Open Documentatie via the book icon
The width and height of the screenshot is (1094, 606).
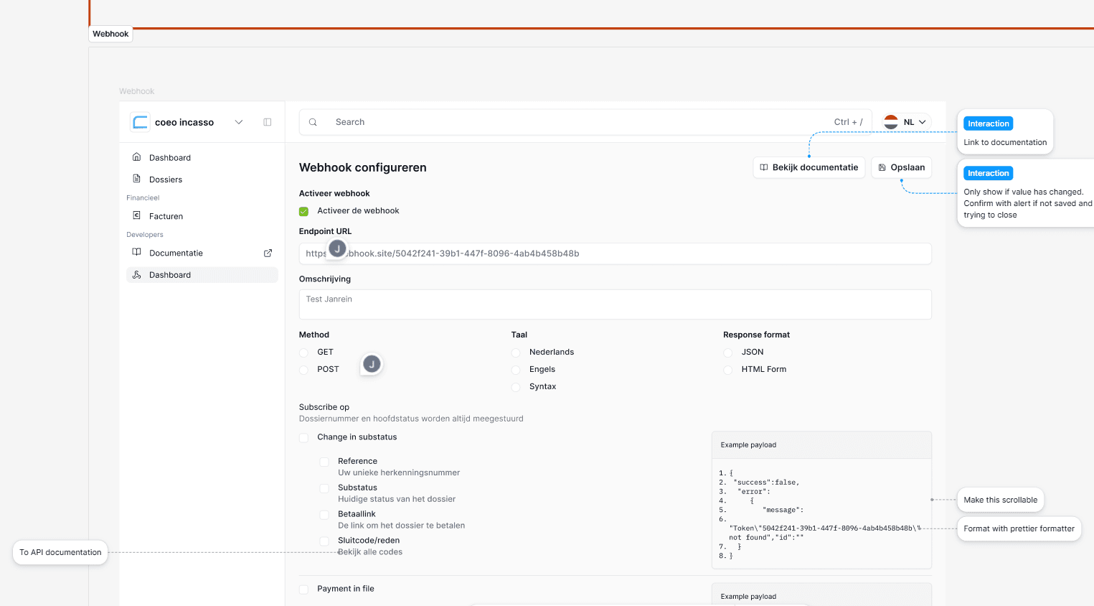coord(136,252)
